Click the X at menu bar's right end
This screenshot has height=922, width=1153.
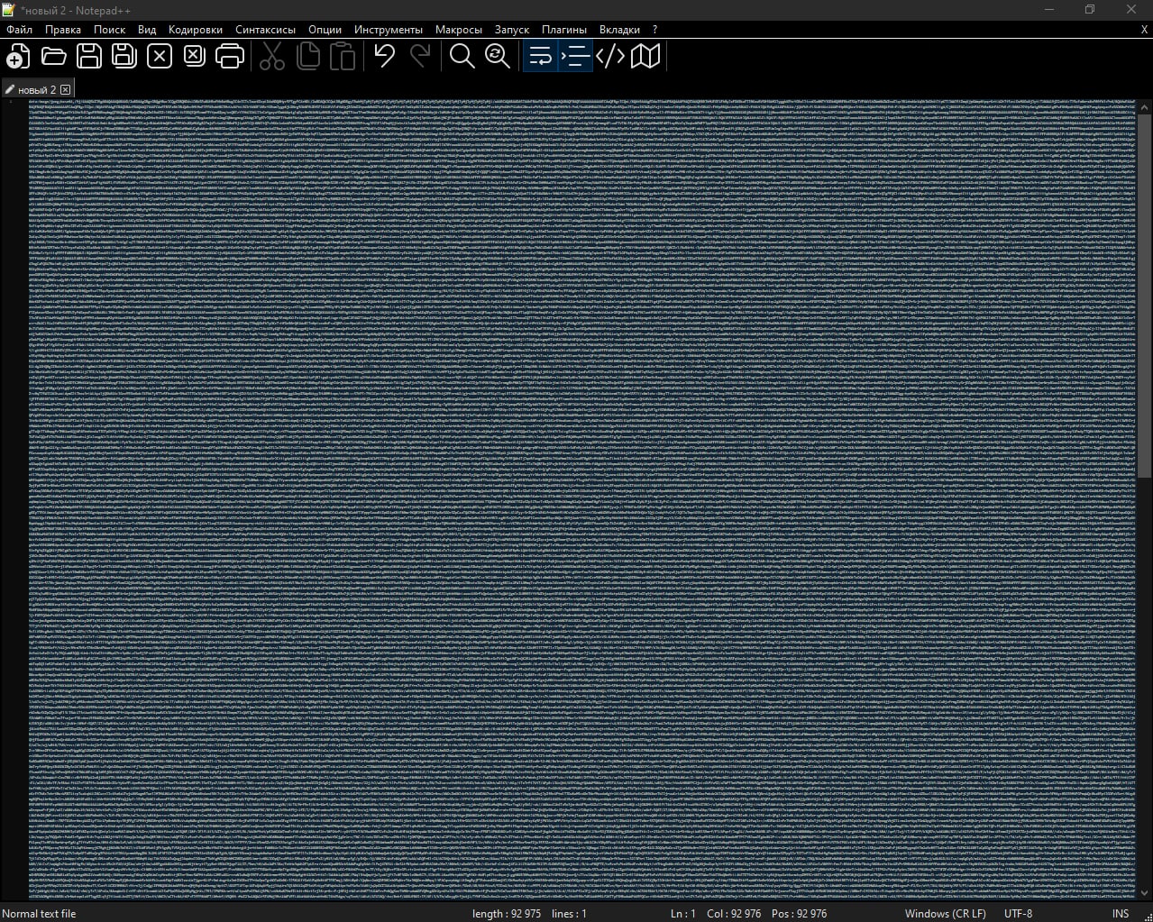tap(1145, 29)
